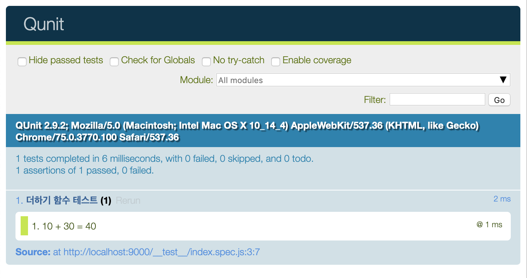Rerun the 더하기 함수 테스트 test
Screen dimensions: 527x278
pos(128,201)
